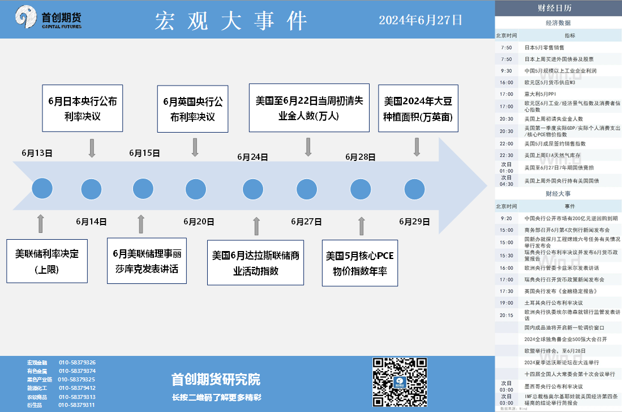Click the row 2024夏季达沃斯论坛在大连举行
The height and width of the screenshot is (412, 622).
(x=558, y=362)
